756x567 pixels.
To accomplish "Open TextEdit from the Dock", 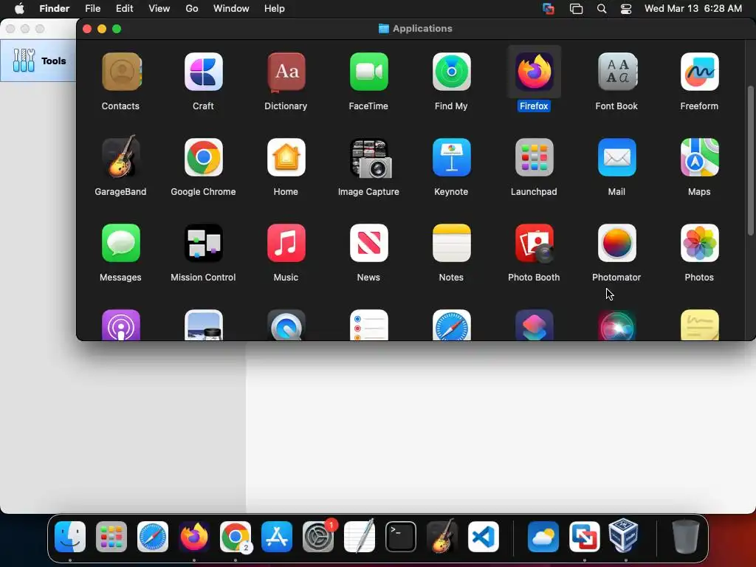I will click(x=360, y=536).
